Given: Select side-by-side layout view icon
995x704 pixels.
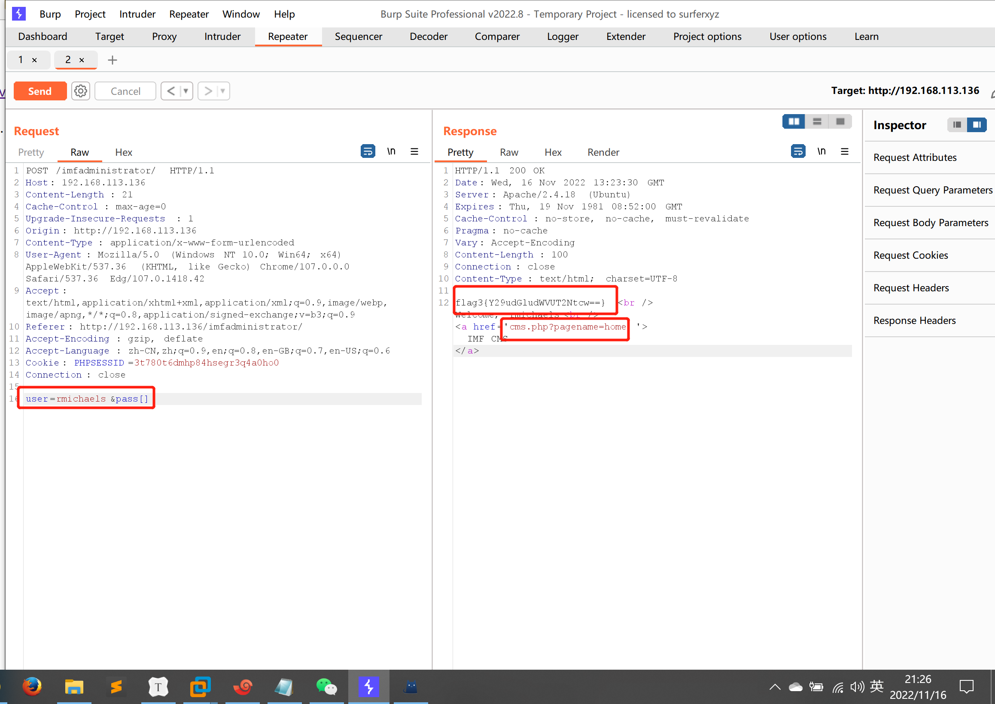Looking at the screenshot, I should [794, 122].
